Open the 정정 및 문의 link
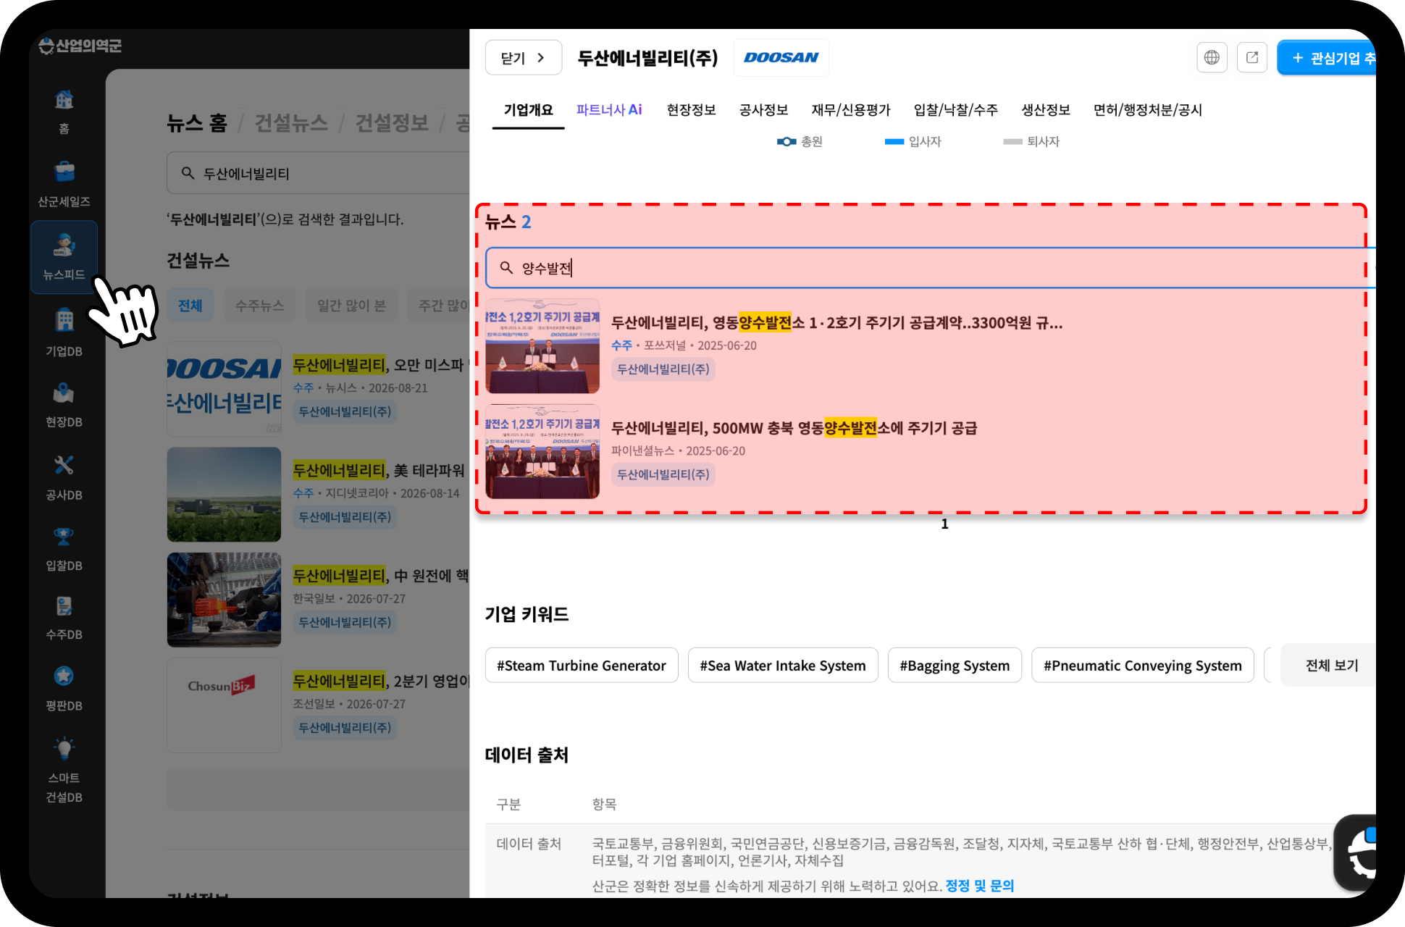The image size is (1405, 927). (979, 886)
